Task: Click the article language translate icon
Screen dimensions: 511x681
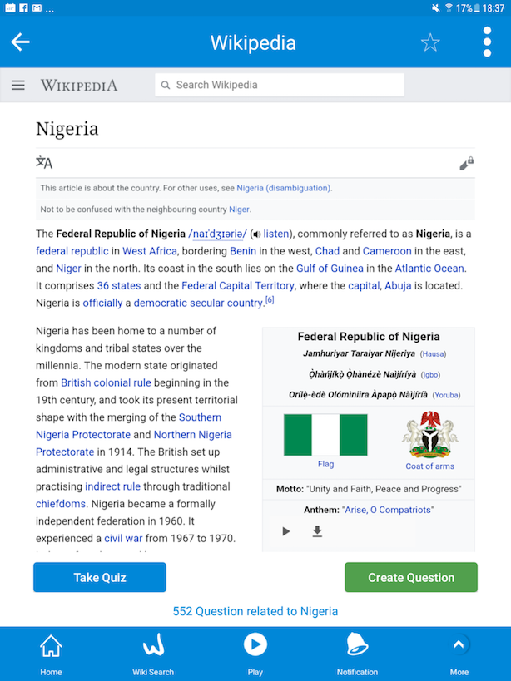Action: [44, 163]
